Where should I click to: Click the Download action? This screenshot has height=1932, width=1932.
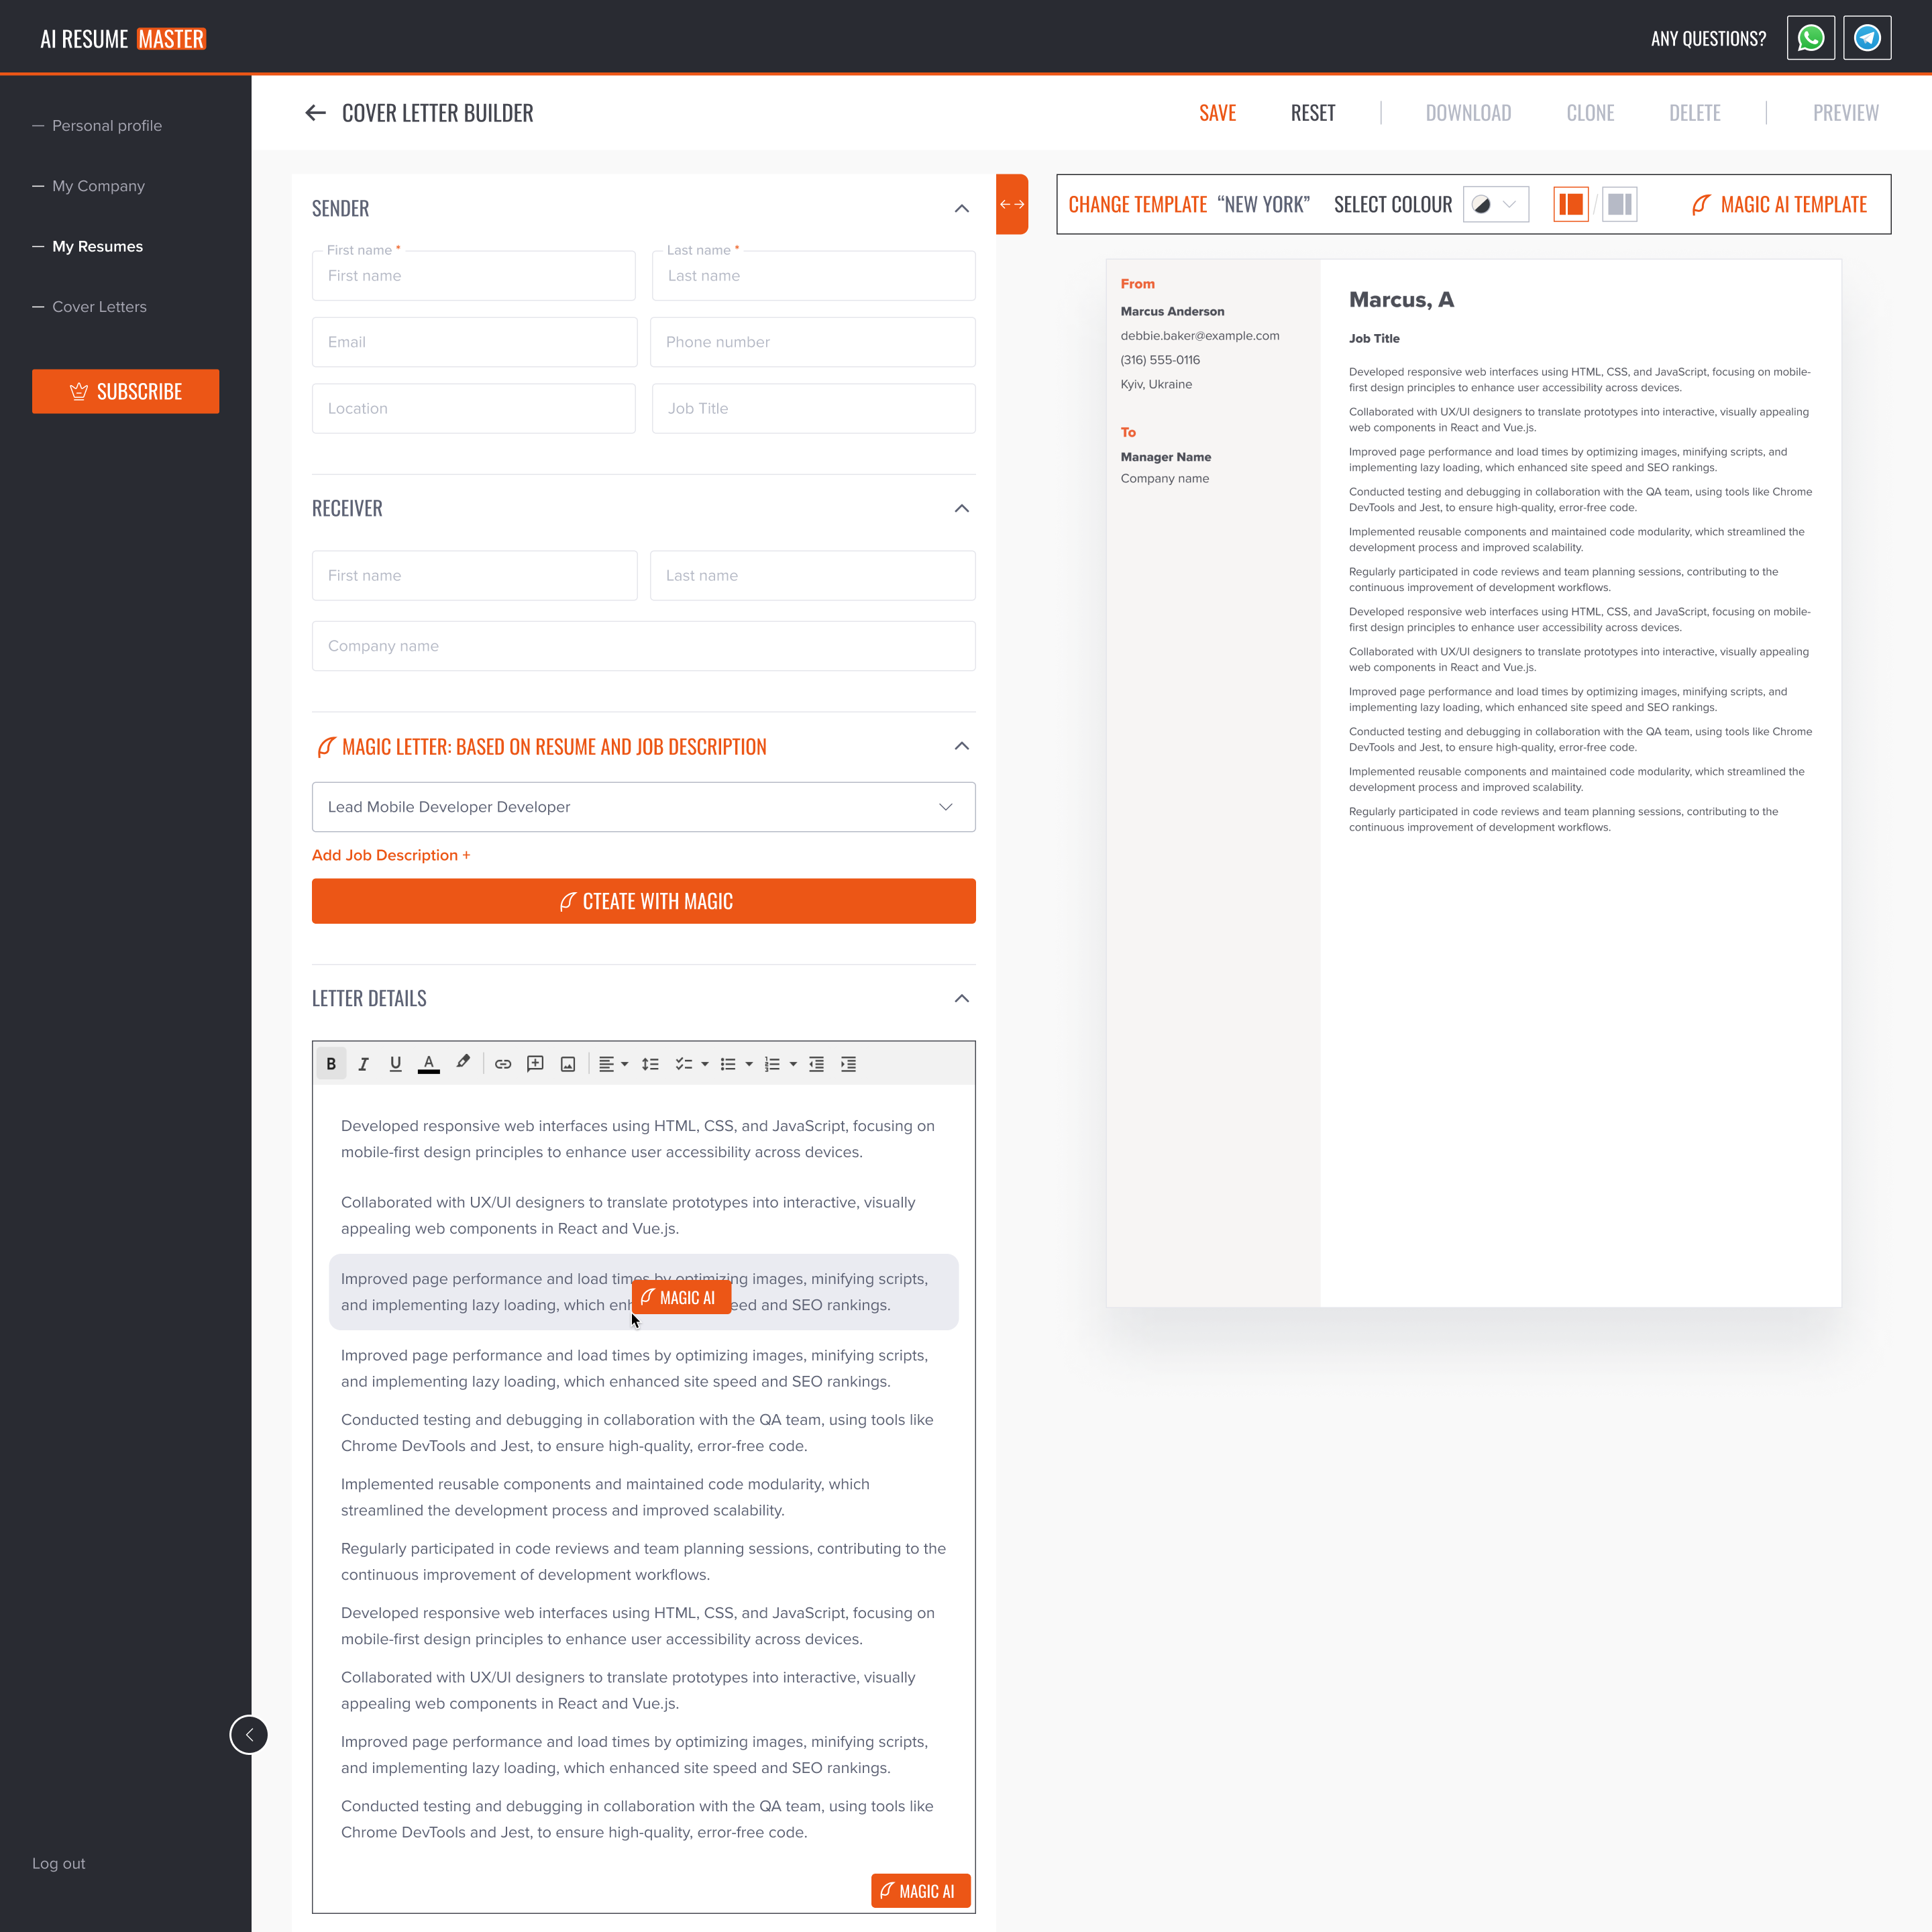pyautogui.click(x=1468, y=113)
